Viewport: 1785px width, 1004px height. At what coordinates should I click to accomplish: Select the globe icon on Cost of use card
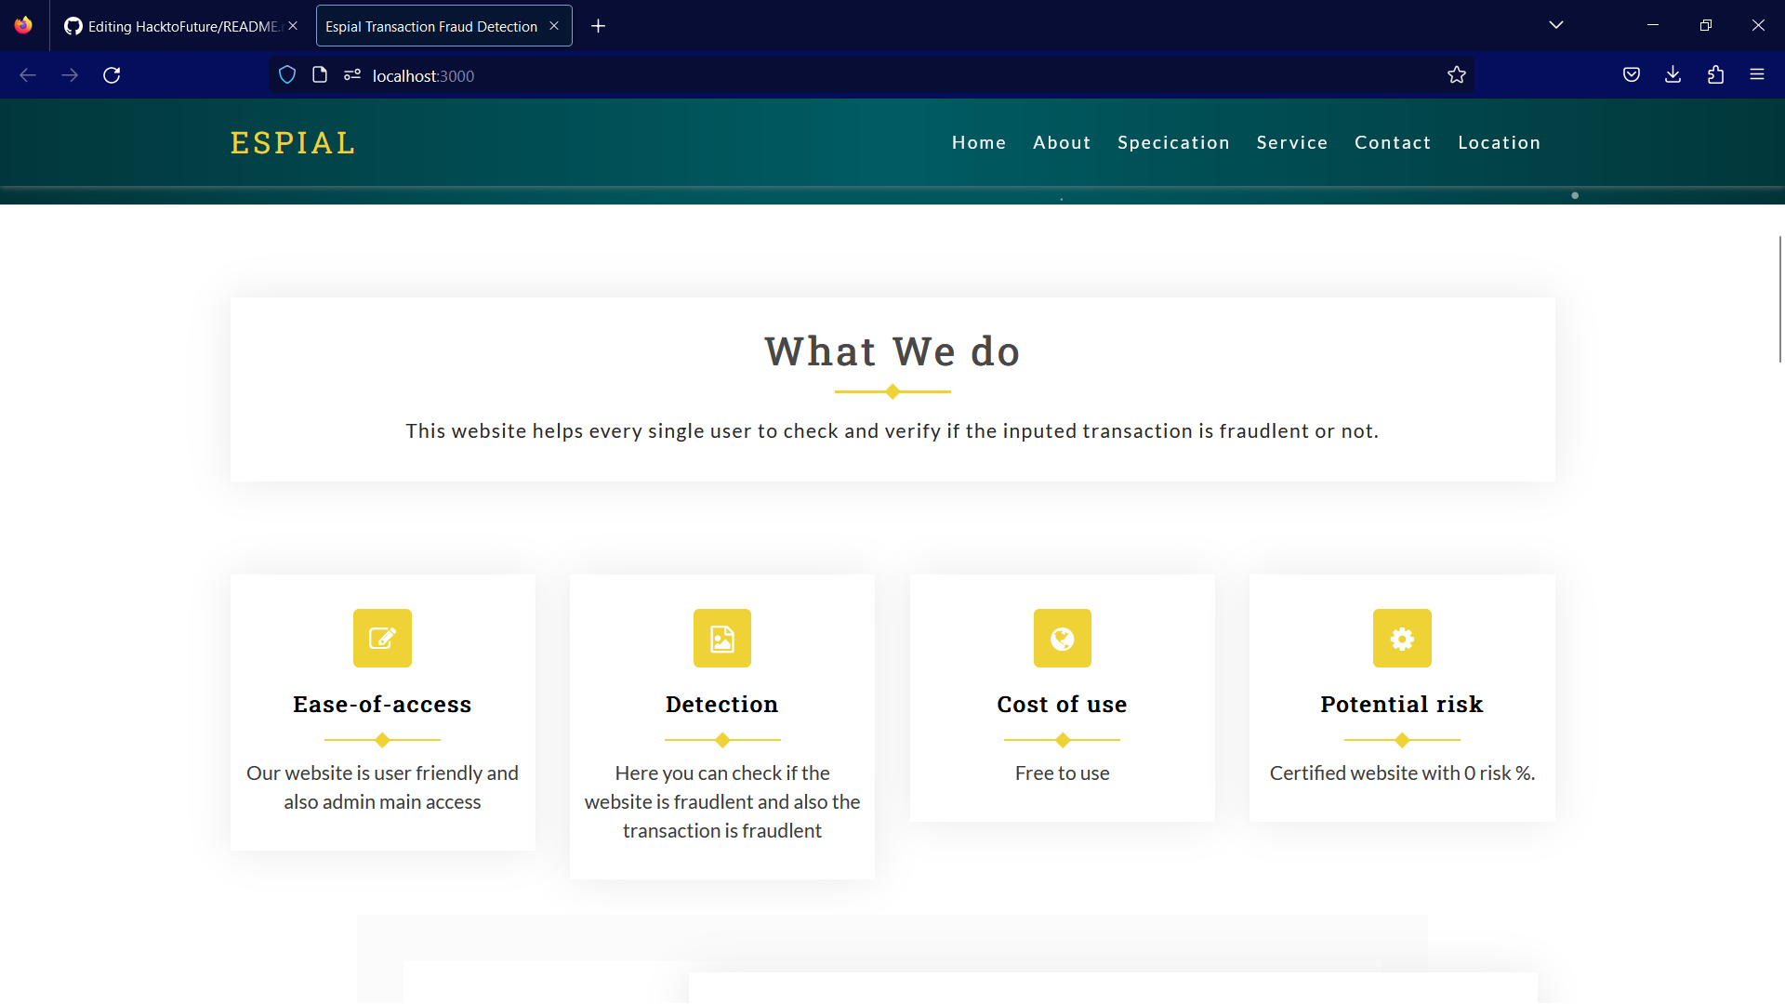click(x=1062, y=639)
